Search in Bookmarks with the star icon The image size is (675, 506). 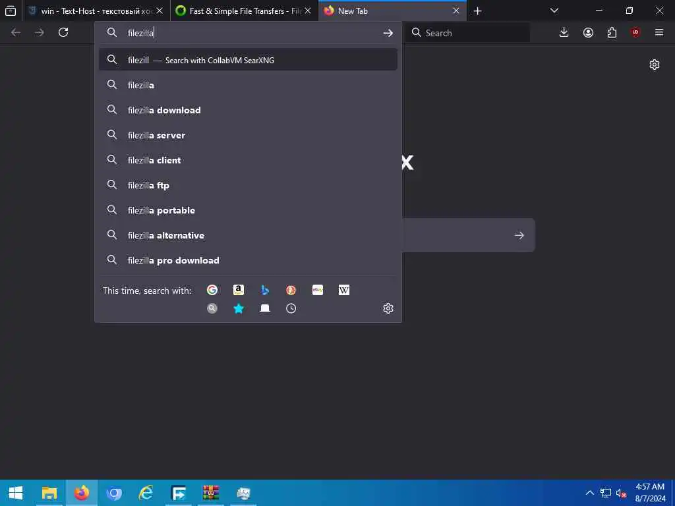pyautogui.click(x=239, y=308)
